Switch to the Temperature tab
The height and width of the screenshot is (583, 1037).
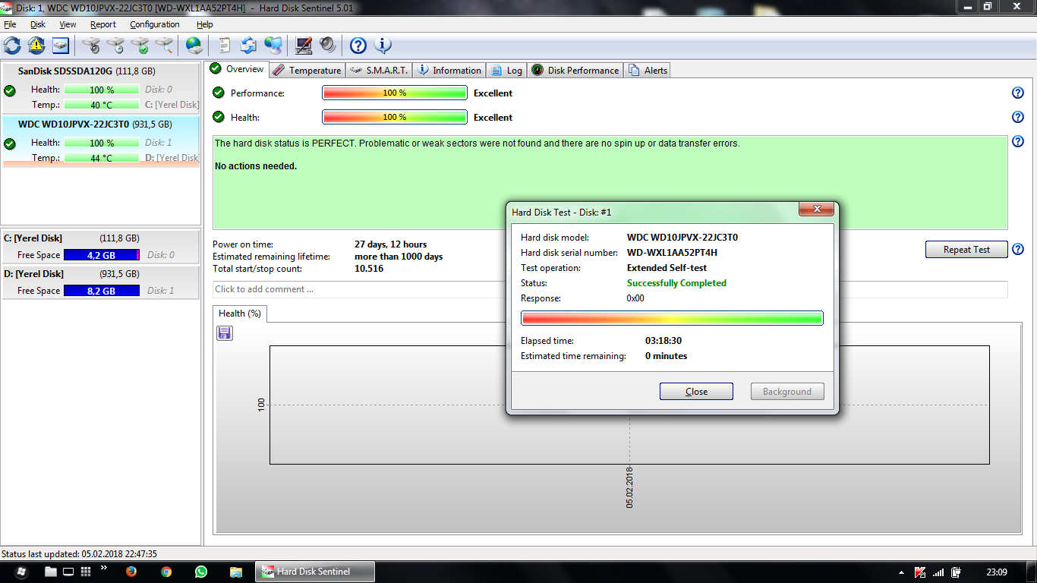pyautogui.click(x=307, y=71)
